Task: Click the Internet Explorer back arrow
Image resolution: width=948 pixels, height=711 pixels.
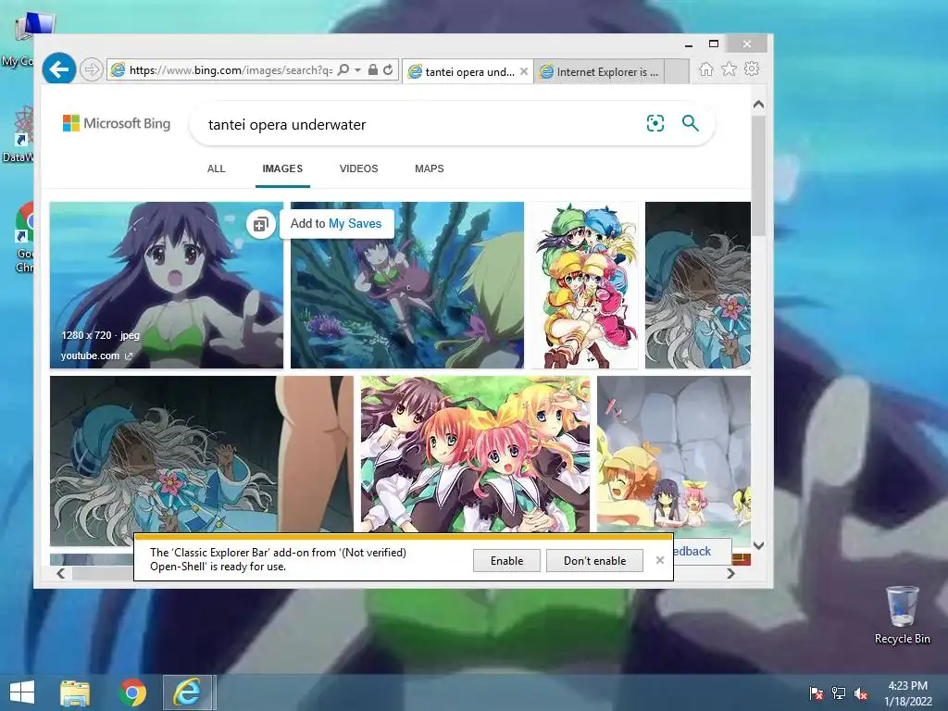Action: pyautogui.click(x=58, y=69)
